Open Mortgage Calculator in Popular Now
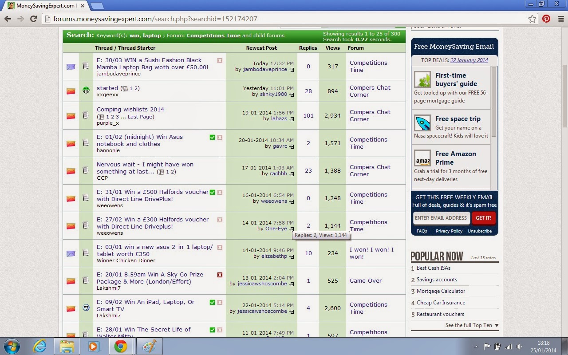Screen dimensions: 568x355 pos(441,291)
